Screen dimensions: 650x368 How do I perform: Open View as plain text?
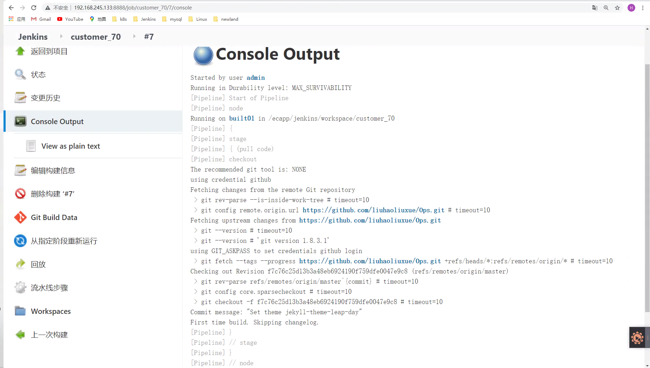pyautogui.click(x=71, y=146)
